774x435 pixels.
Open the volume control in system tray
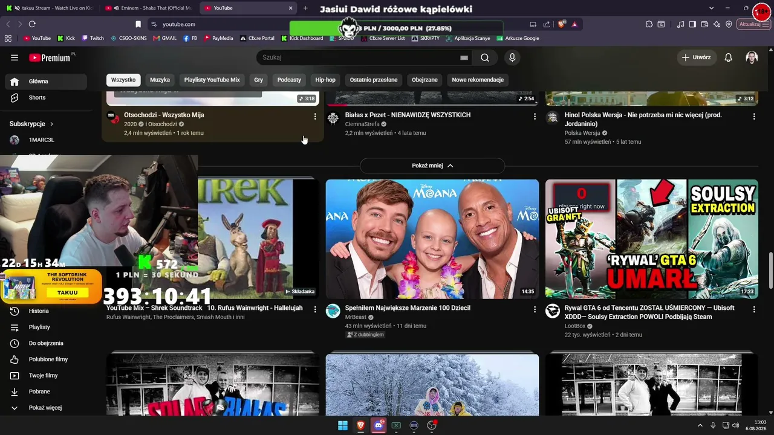735,425
